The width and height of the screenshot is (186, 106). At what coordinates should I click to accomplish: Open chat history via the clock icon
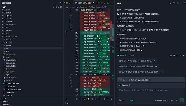tap(174, 3)
